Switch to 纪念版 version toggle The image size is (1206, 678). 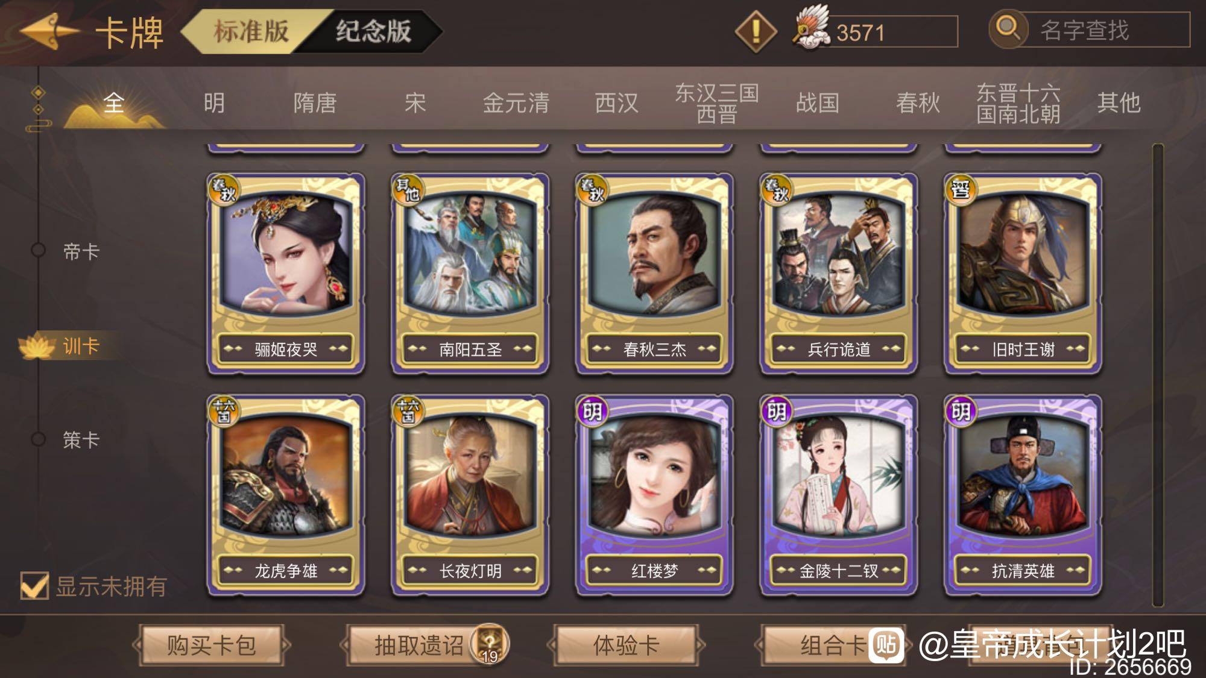click(x=373, y=31)
